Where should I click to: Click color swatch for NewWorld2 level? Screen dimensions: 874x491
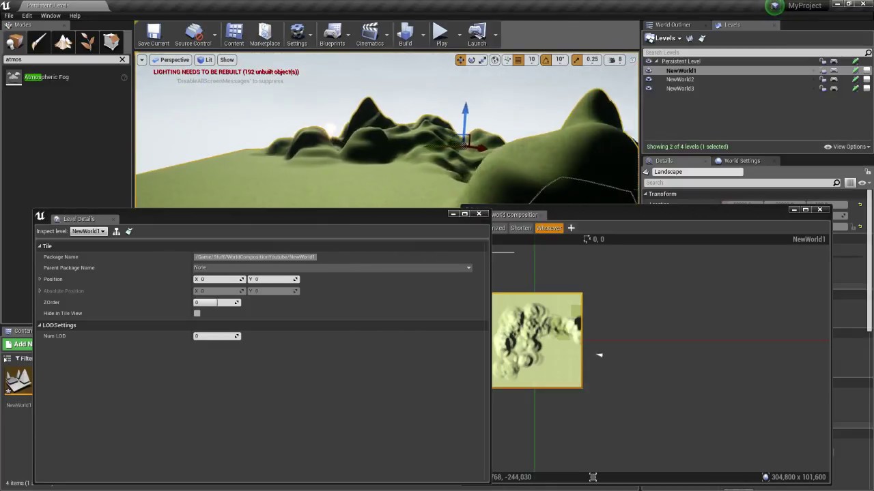click(867, 80)
